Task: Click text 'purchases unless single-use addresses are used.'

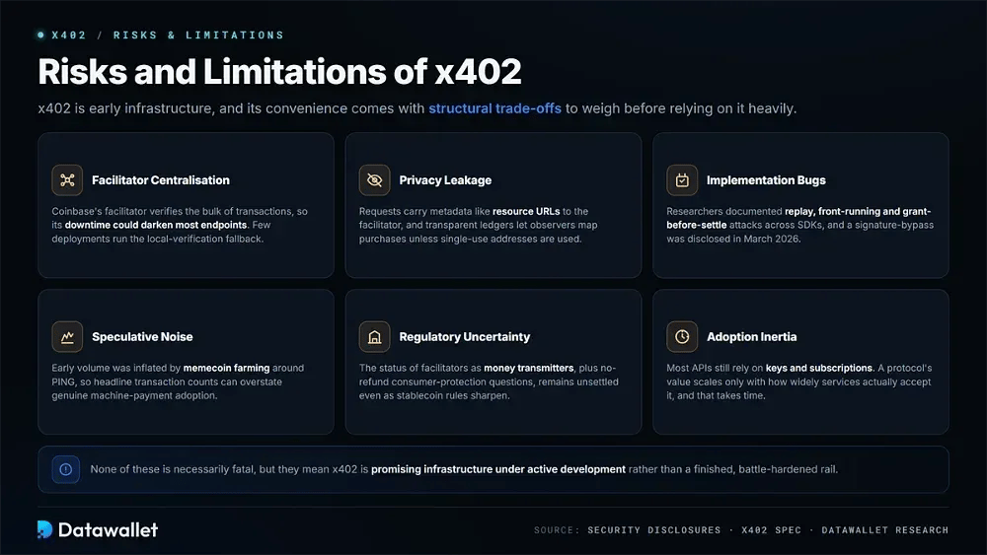Action: click(x=470, y=239)
